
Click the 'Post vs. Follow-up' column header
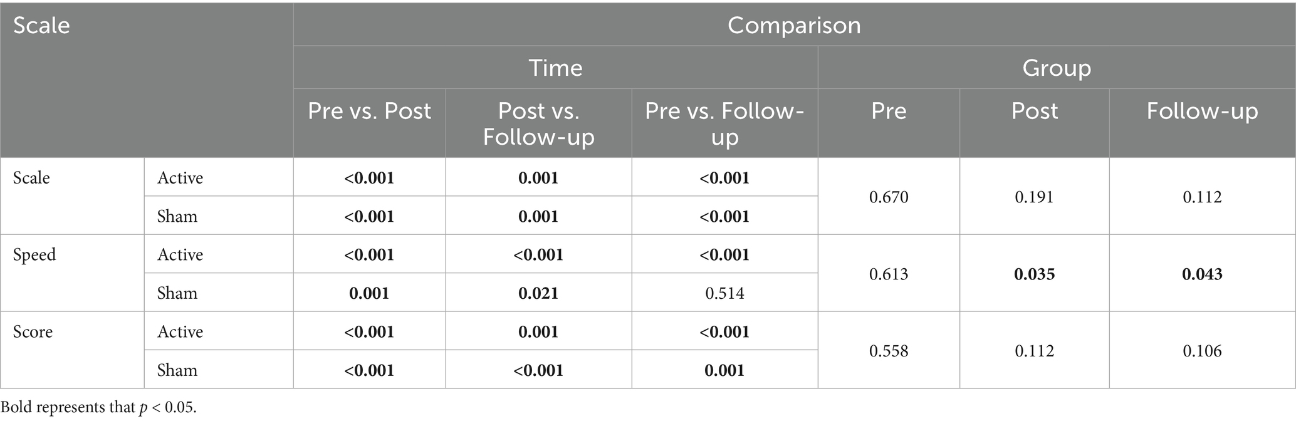pos(538,123)
